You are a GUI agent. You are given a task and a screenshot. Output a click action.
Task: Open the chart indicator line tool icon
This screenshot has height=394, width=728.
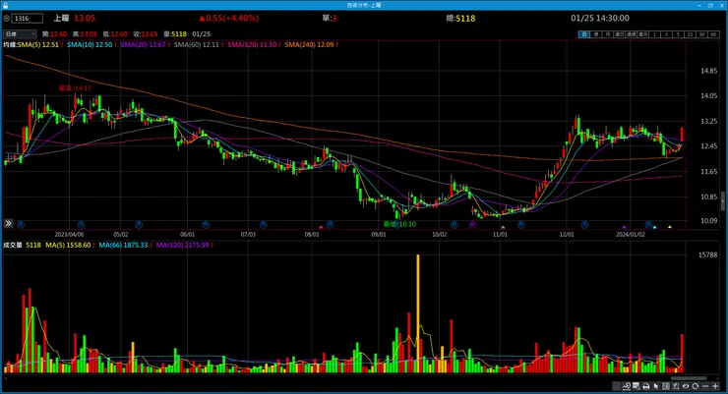(627, 386)
